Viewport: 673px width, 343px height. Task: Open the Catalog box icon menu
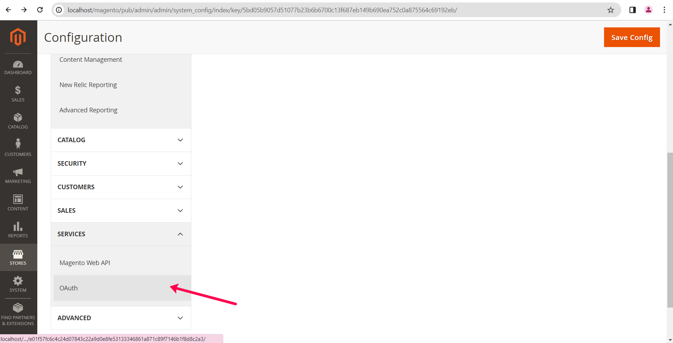pyautogui.click(x=18, y=121)
